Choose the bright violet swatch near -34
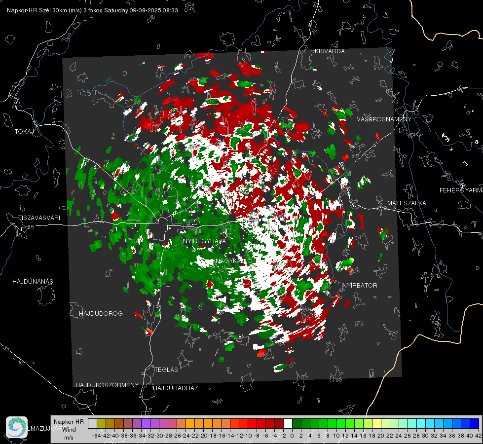Image resolution: width=483 pixels, height=444 pixels. [x=146, y=424]
